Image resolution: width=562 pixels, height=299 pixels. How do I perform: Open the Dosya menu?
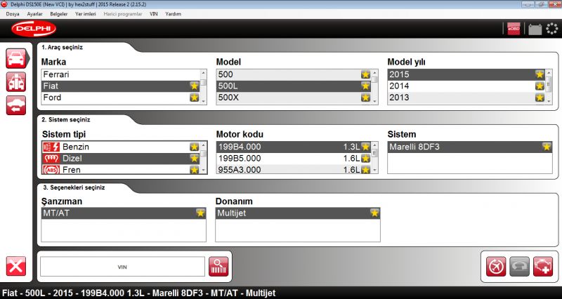pyautogui.click(x=13, y=13)
